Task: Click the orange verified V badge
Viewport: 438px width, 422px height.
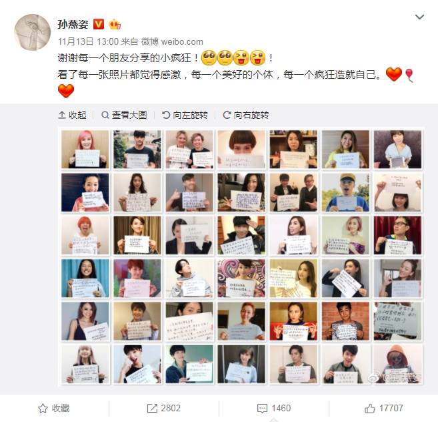Action: pyautogui.click(x=98, y=24)
